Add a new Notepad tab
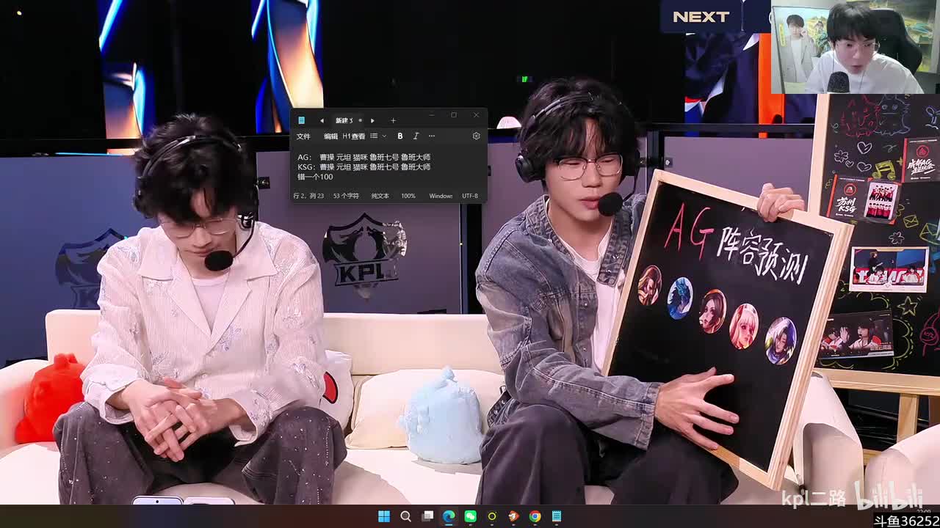This screenshot has height=528, width=940. click(393, 120)
